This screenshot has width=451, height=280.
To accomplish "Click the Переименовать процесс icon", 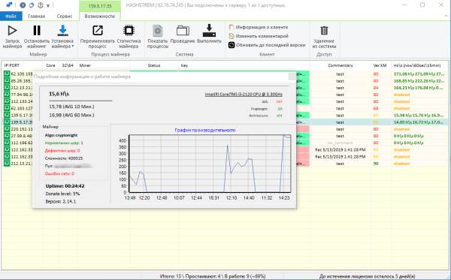I will coord(98,31).
